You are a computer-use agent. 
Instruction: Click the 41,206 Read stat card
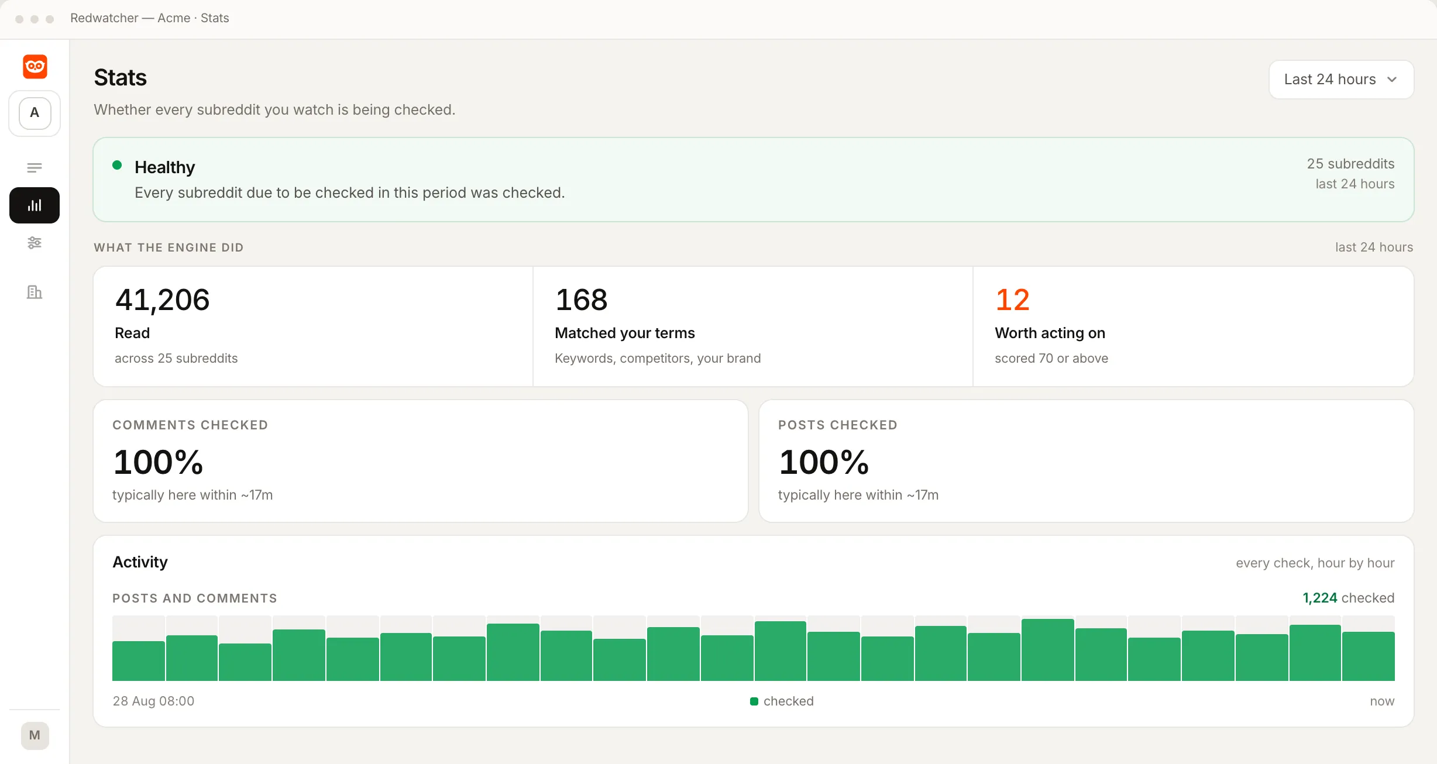313,326
